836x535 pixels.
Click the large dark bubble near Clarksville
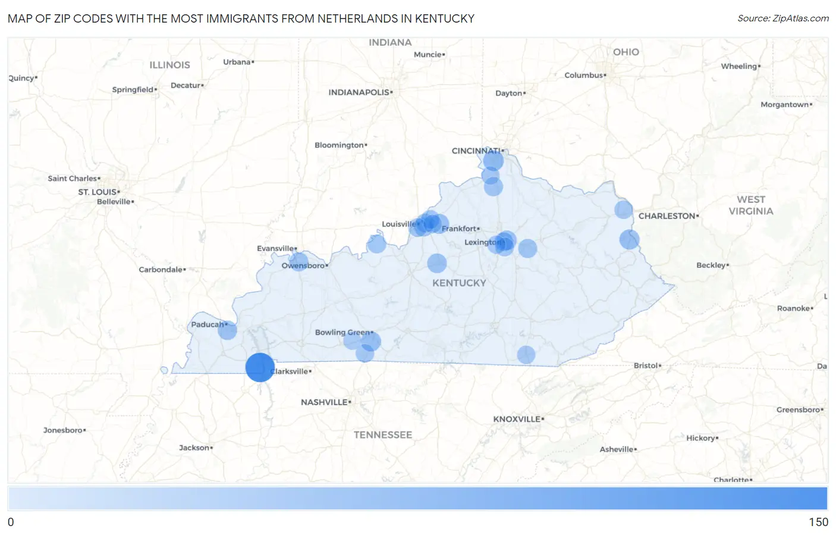click(x=260, y=367)
